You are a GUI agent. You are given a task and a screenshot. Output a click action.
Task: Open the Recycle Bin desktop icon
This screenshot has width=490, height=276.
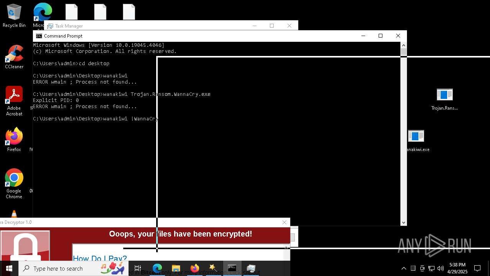(x=14, y=16)
